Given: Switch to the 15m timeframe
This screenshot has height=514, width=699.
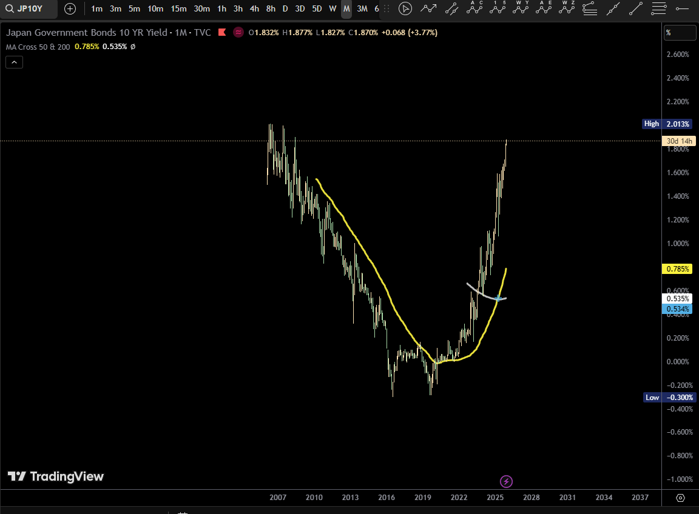Looking at the screenshot, I should [x=179, y=8].
